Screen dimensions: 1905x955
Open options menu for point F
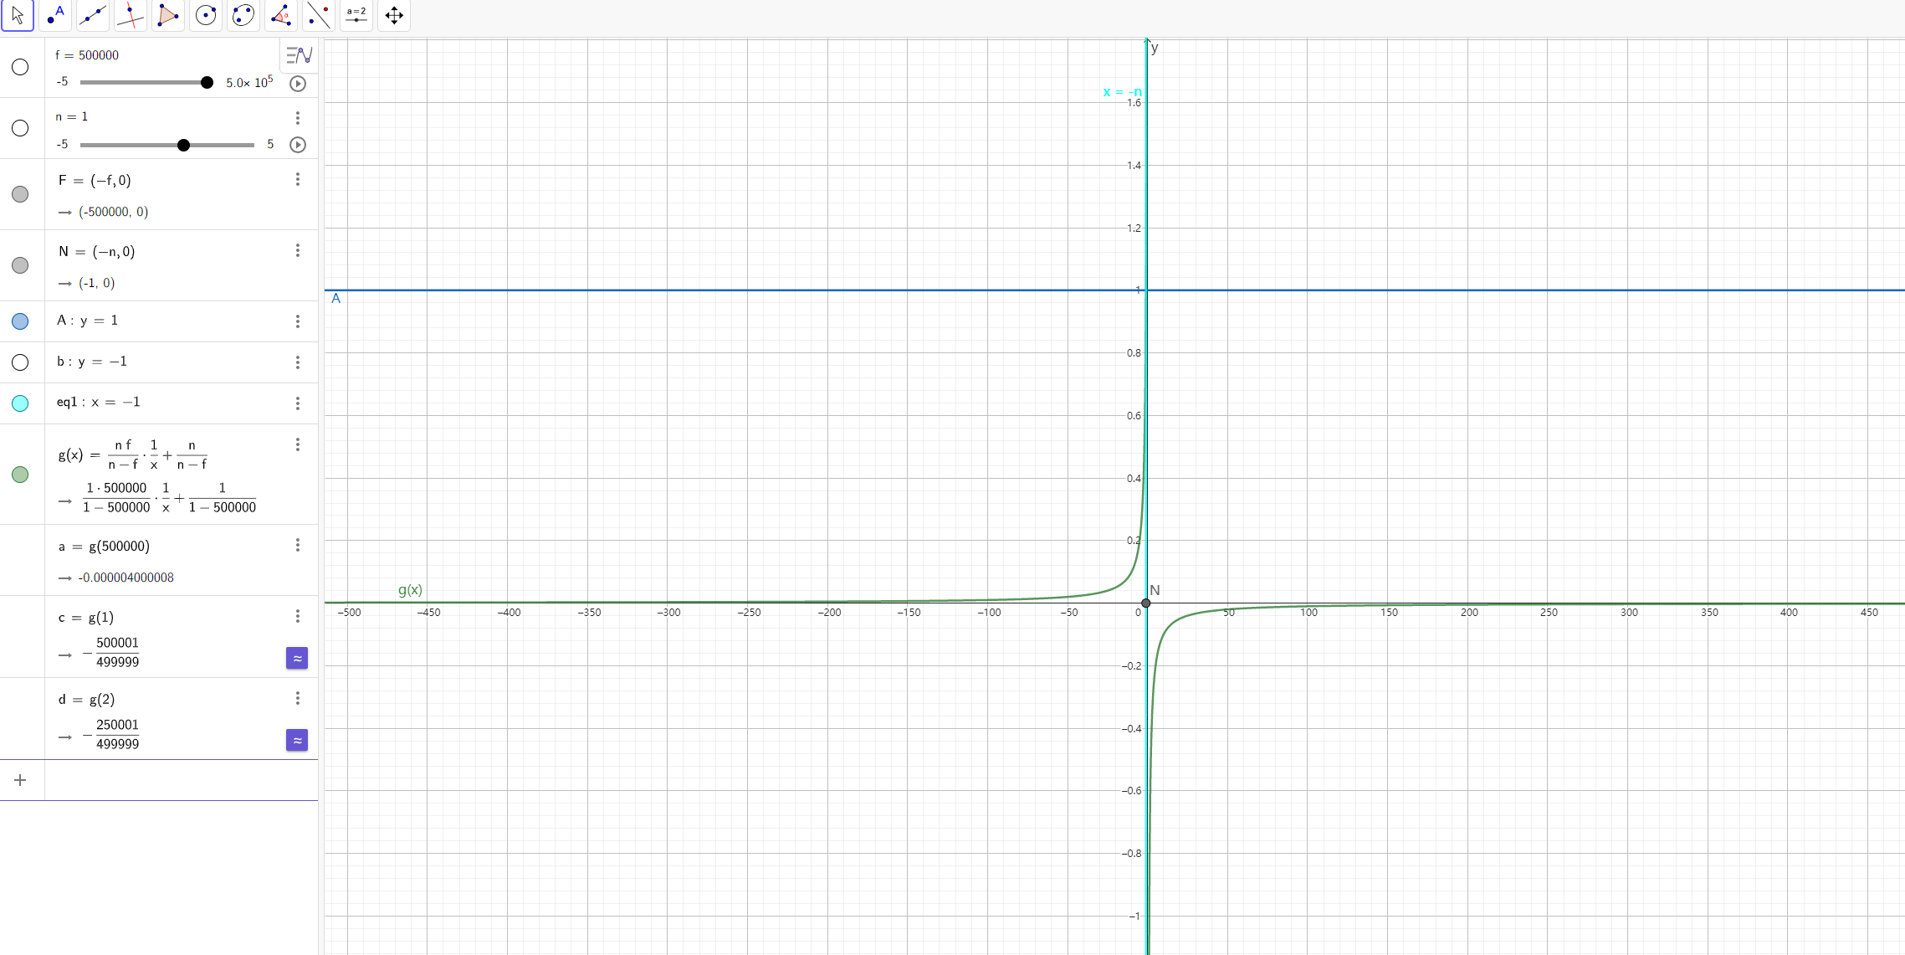tap(298, 180)
